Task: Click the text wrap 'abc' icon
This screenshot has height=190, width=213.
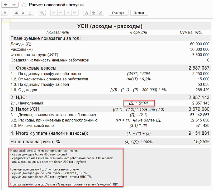Action: (42, 13)
